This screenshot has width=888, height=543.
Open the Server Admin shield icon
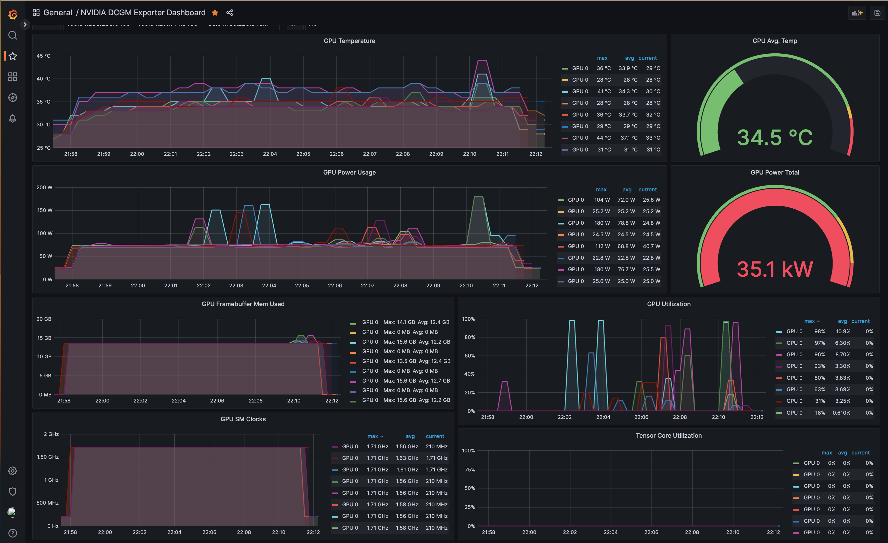[x=13, y=492]
